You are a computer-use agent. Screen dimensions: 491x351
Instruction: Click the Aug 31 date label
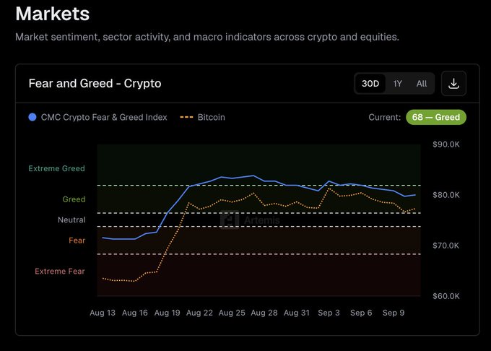tap(297, 313)
